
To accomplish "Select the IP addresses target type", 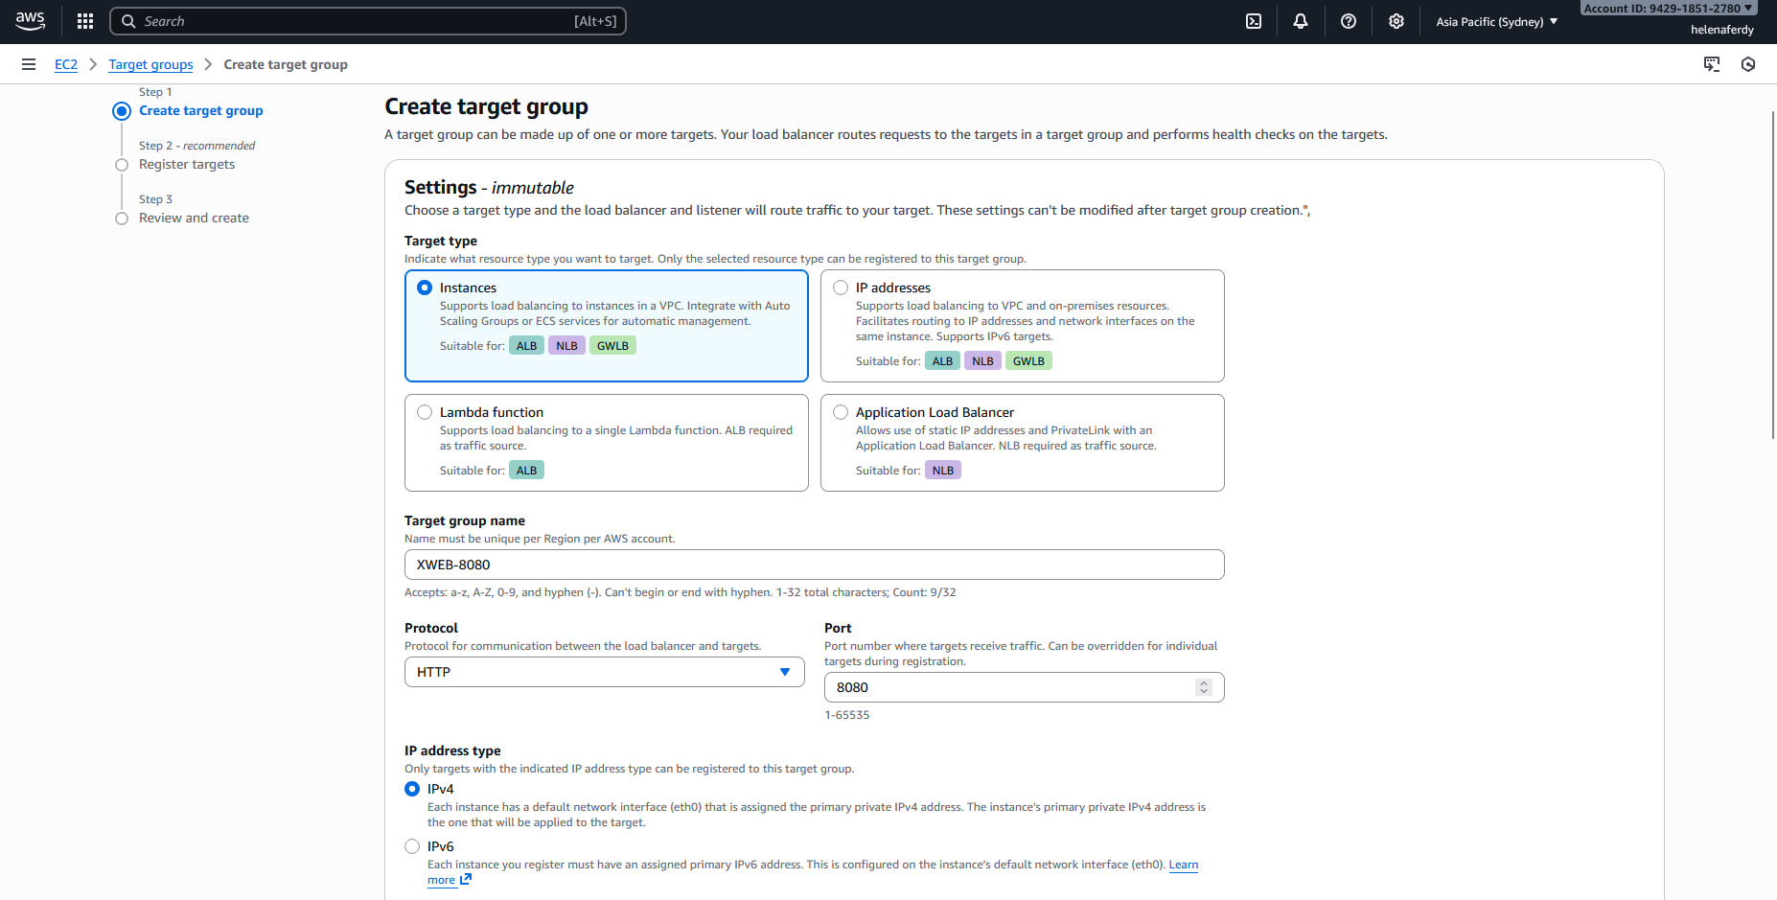I will [x=841, y=288].
